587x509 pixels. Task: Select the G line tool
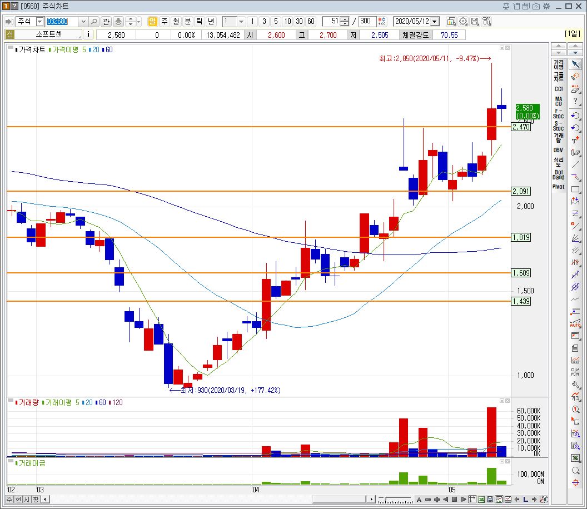click(576, 226)
